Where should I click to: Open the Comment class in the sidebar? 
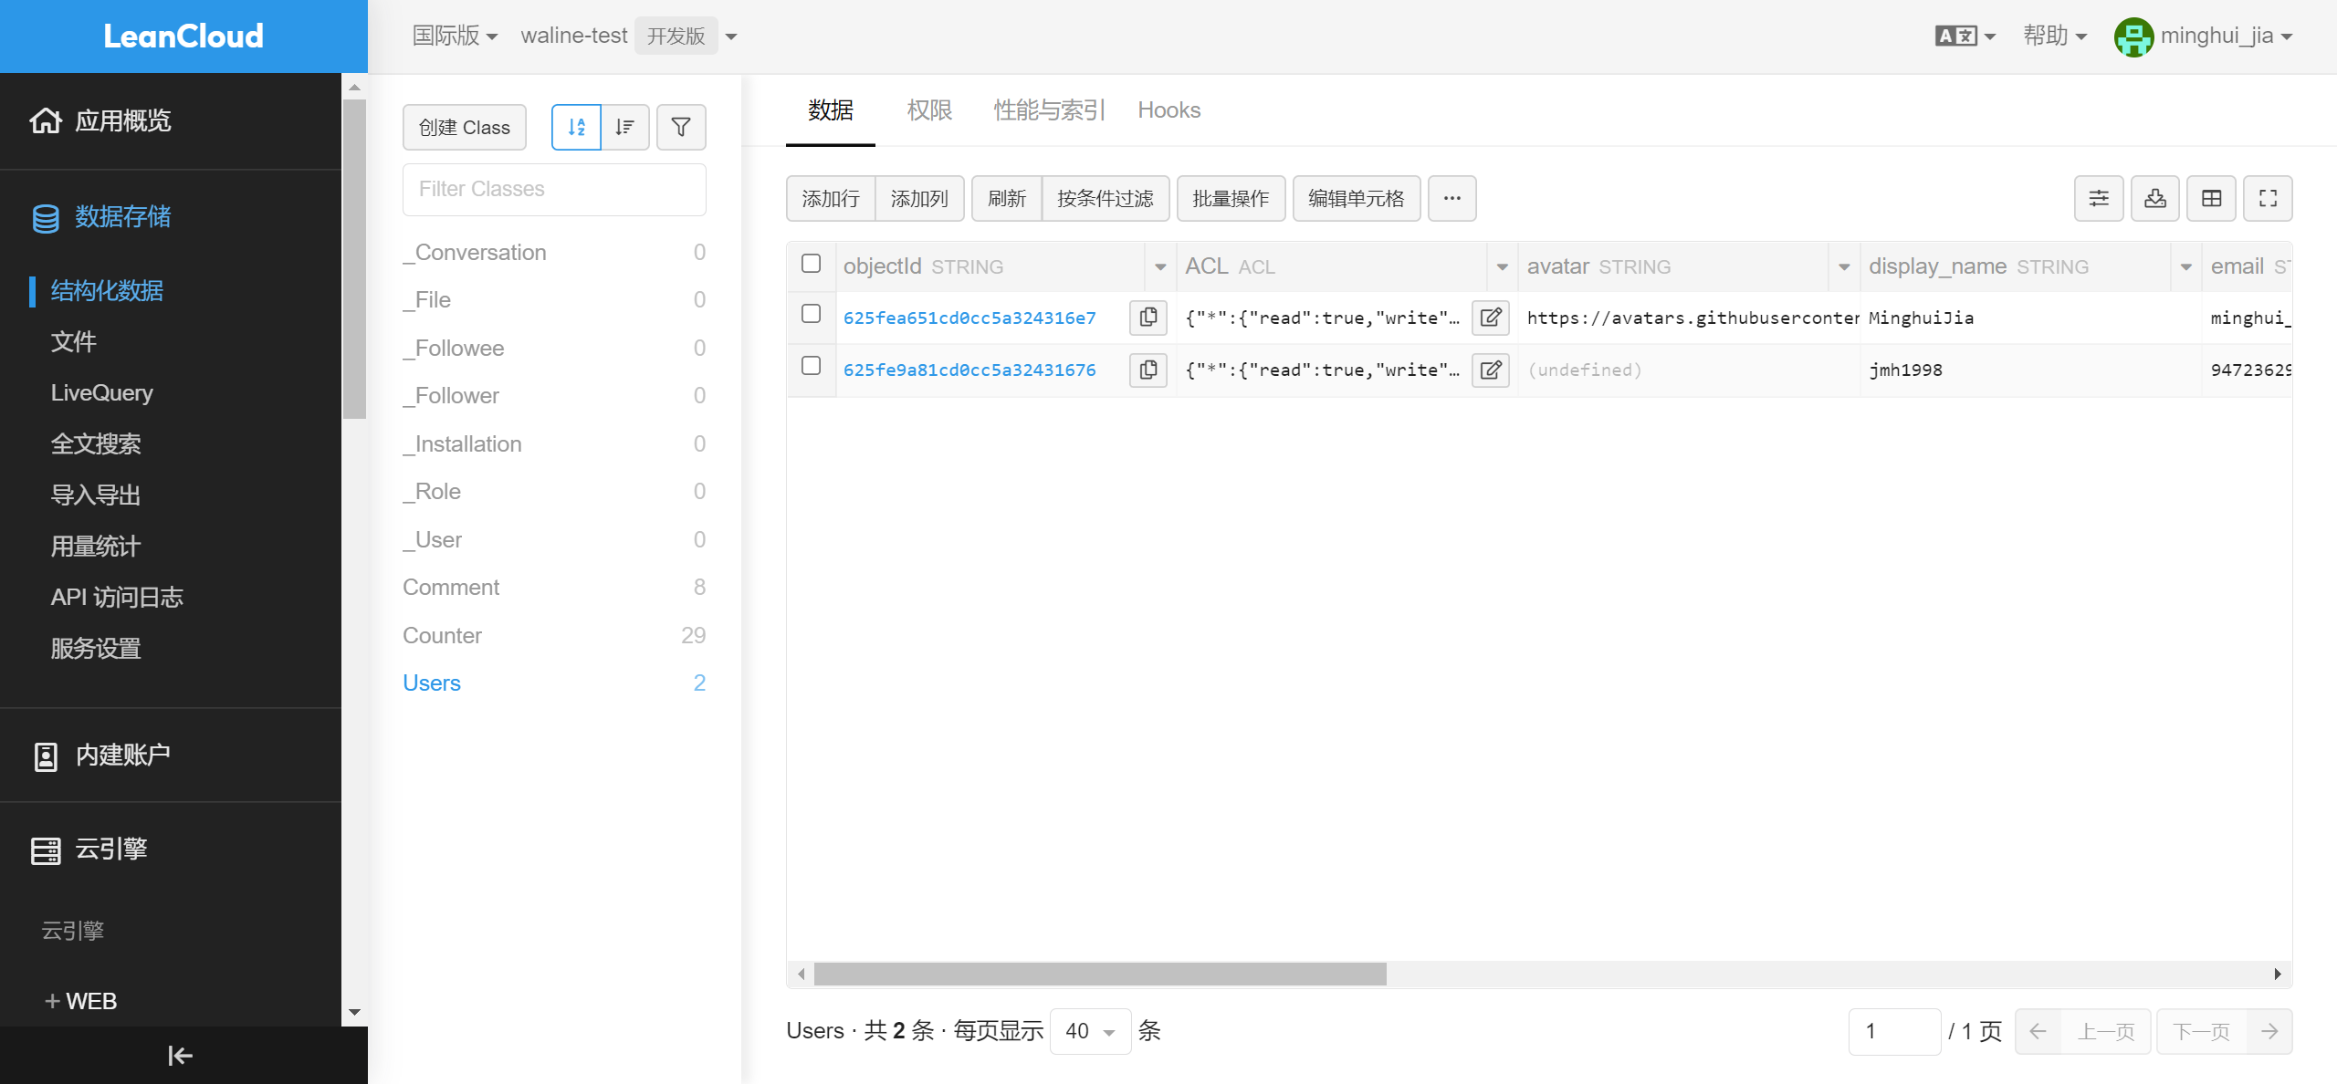(451, 587)
